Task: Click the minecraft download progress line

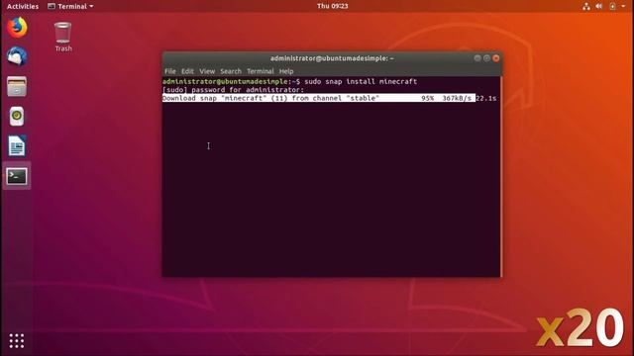Action: point(330,98)
